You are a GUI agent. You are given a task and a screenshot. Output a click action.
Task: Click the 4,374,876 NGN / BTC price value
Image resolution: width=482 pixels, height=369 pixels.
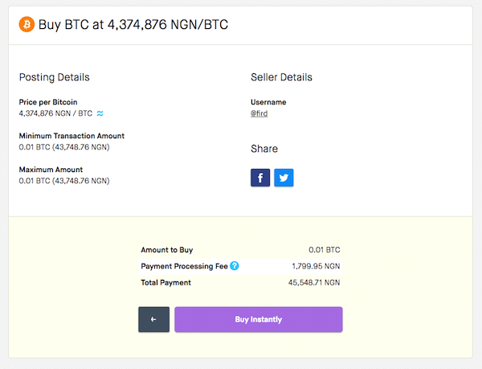[55, 113]
